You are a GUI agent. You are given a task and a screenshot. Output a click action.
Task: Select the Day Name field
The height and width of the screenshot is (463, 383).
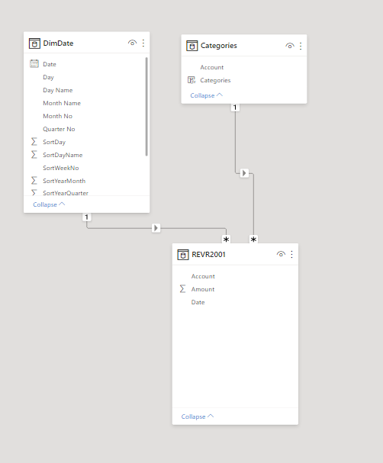click(x=58, y=90)
